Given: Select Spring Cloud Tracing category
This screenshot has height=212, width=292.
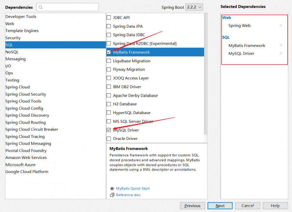Looking at the screenshot, I should (x=55, y=136).
